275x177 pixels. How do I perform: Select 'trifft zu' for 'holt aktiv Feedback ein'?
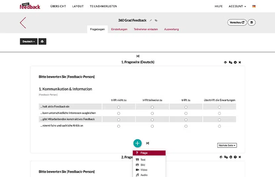point(186,107)
